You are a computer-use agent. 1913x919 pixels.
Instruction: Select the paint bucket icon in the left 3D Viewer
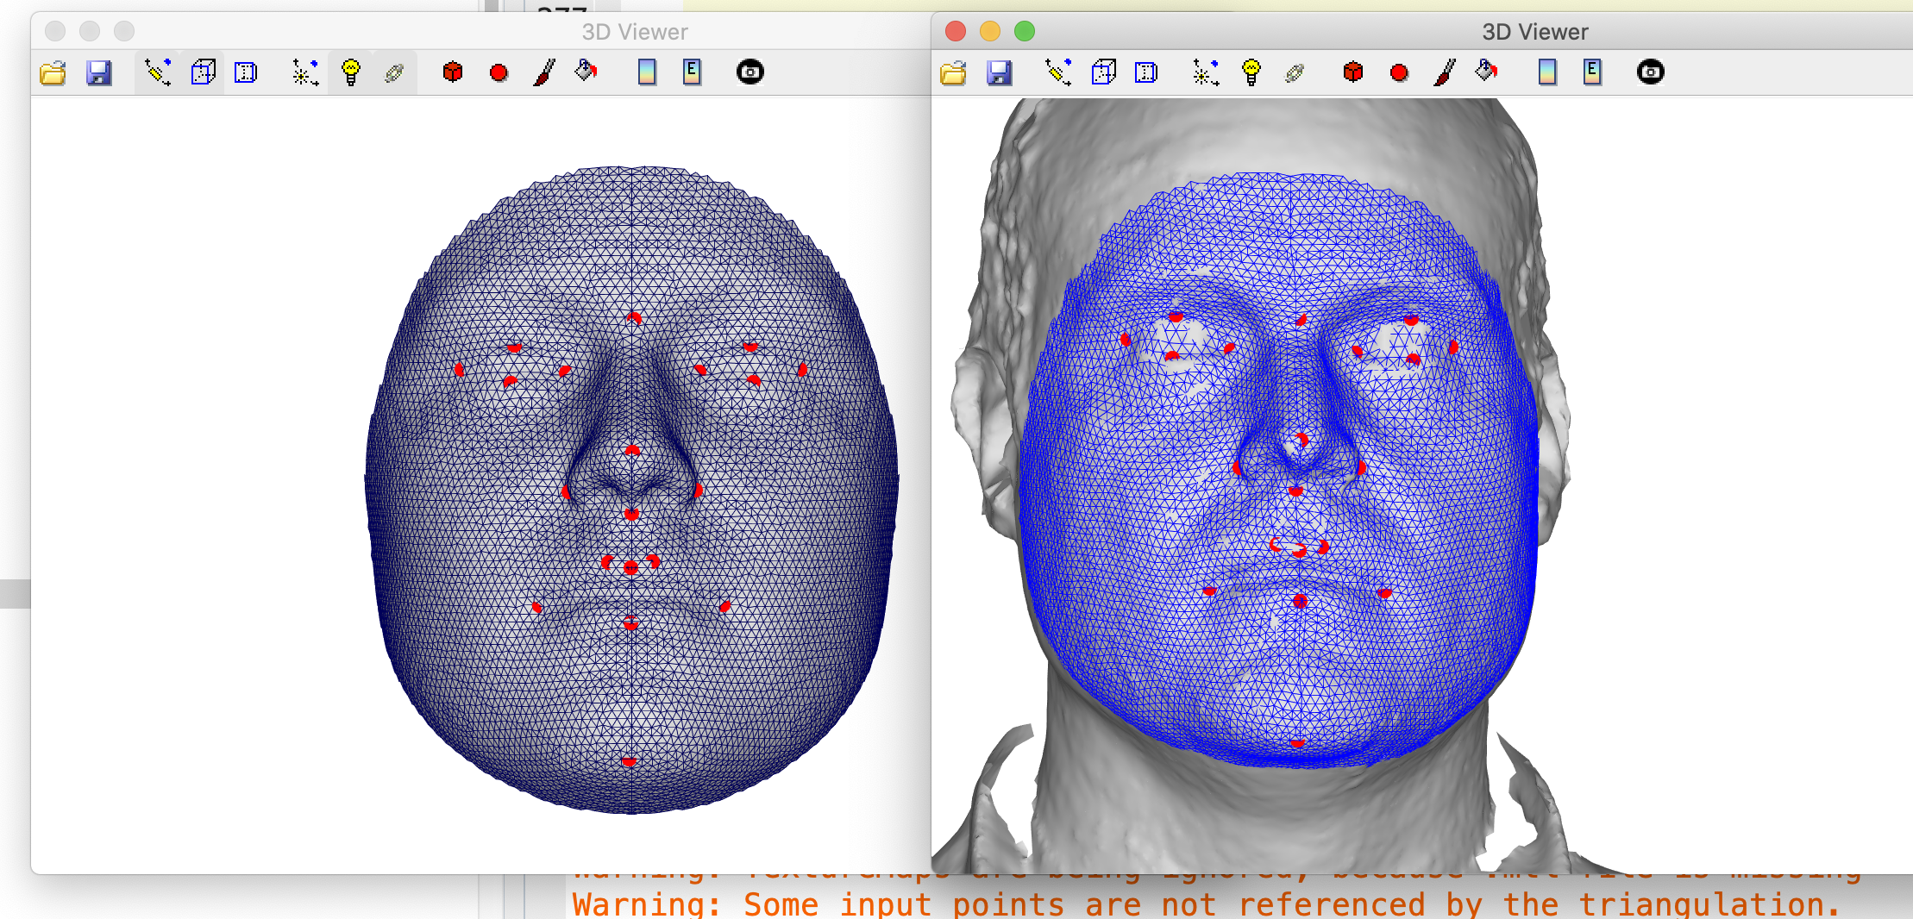[586, 71]
